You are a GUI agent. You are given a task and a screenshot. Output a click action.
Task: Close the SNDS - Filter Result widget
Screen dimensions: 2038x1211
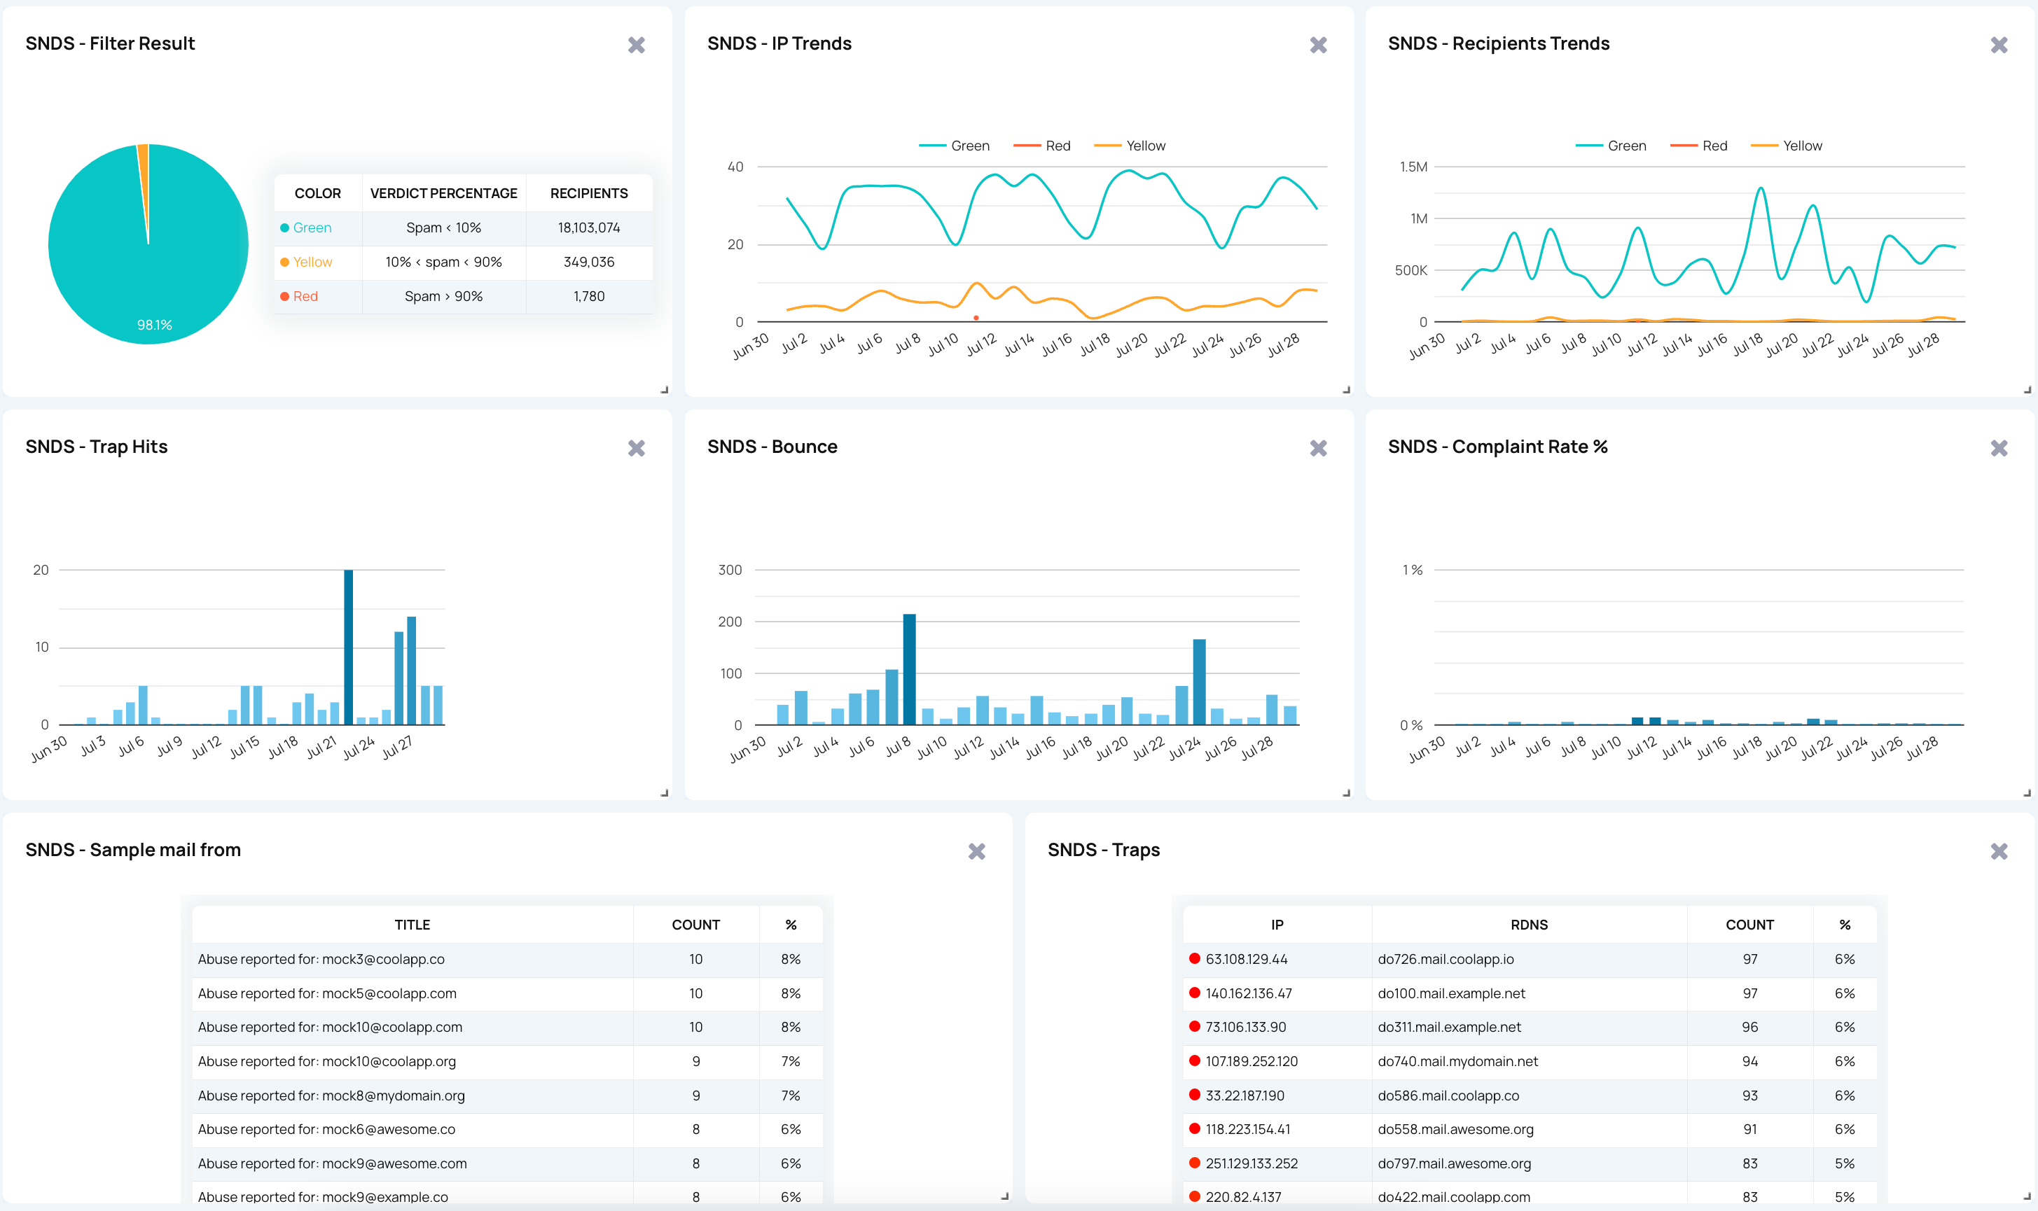tap(636, 45)
